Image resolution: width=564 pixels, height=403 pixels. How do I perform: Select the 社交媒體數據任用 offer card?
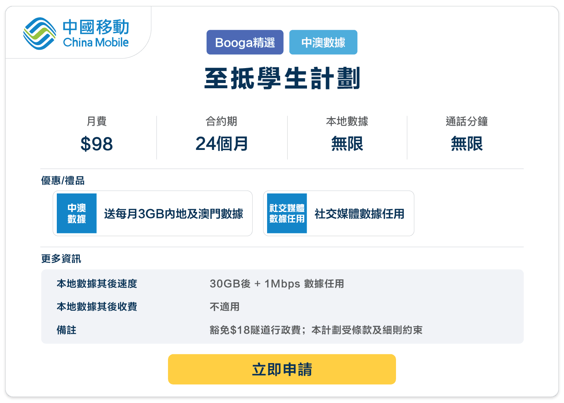click(x=338, y=213)
